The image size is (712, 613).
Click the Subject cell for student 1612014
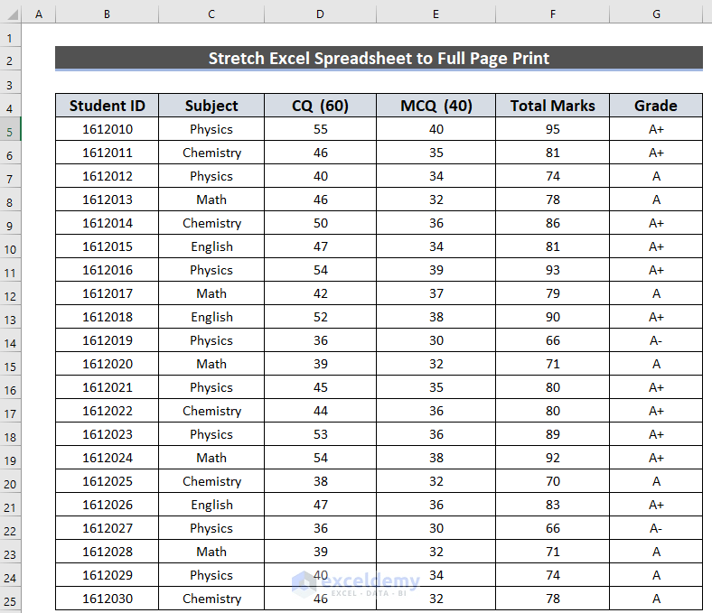[211, 223]
